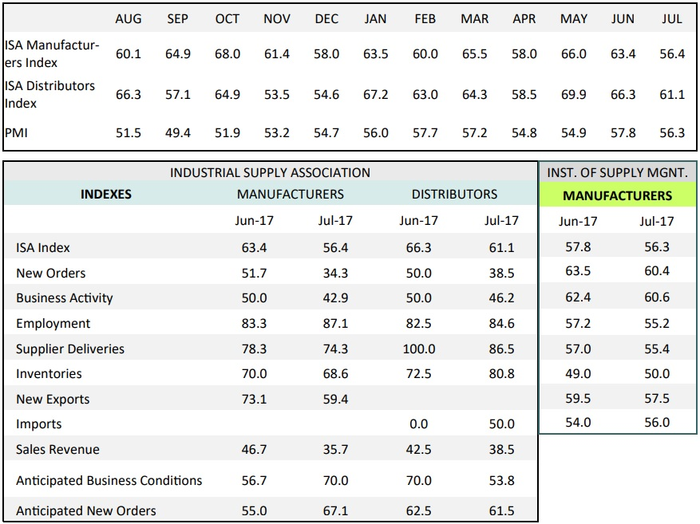Click the PMI row label

coord(16,133)
